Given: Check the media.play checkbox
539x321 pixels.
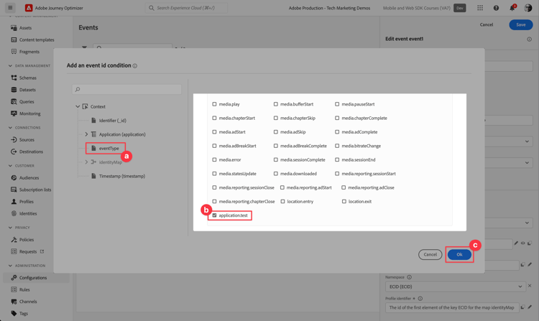Looking at the screenshot, I should pyautogui.click(x=214, y=104).
